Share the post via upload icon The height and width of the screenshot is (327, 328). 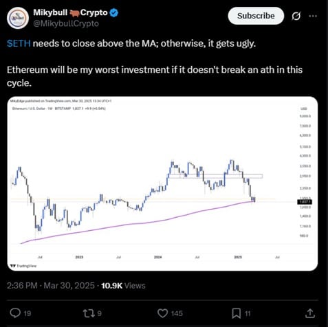[x=310, y=313]
